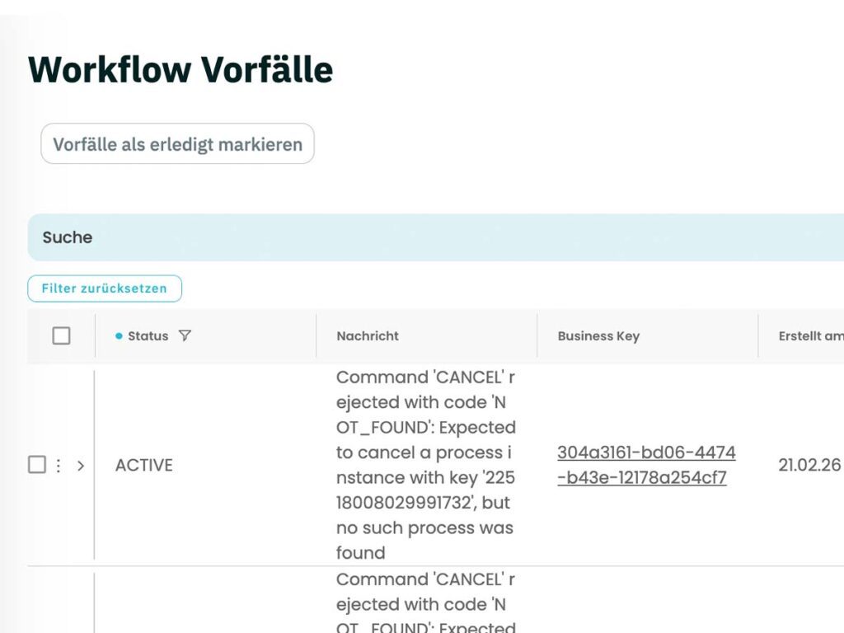Viewport: 844px width, 633px height.
Task: Open the three-dot menu on the incident row
Action: point(58,465)
